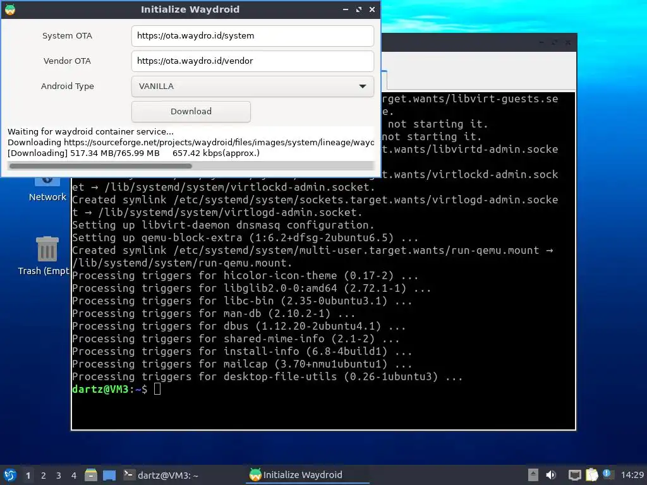Open the Android Type dropdown showing VANILLA
This screenshot has width=647, height=485.
(x=253, y=86)
